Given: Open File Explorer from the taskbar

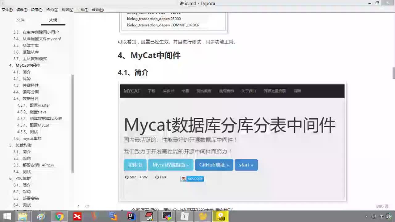Looking at the screenshot, I should click(23, 216).
